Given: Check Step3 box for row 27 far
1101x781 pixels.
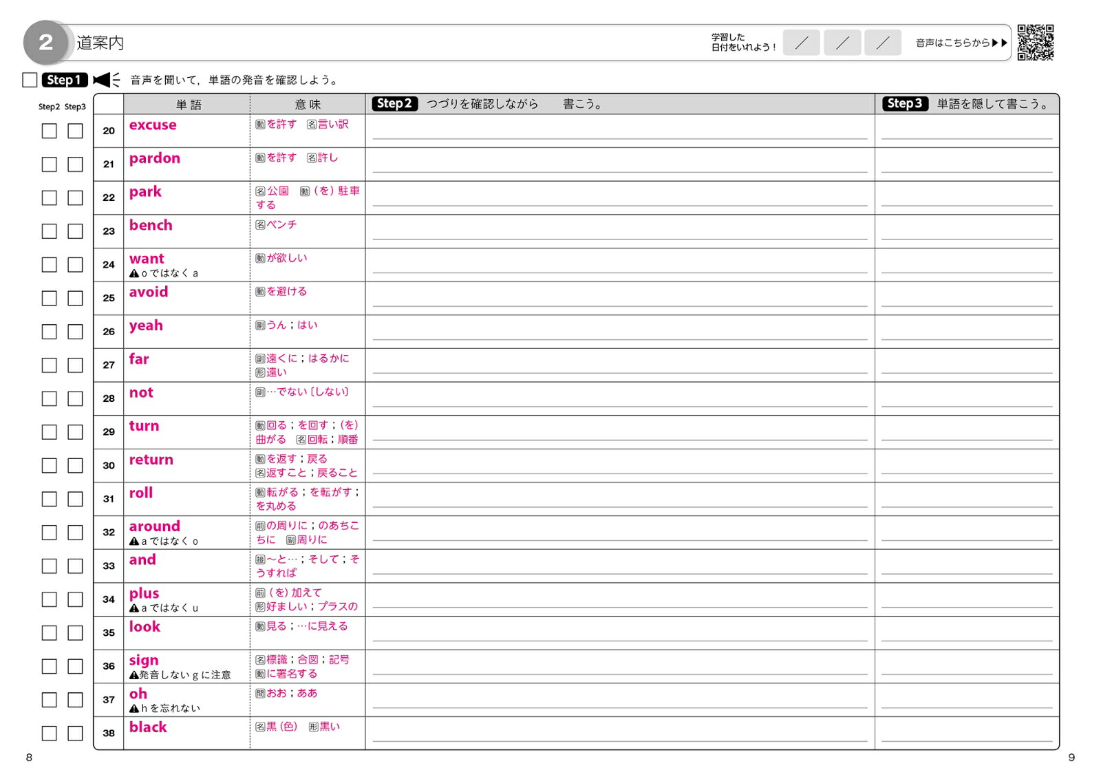Looking at the screenshot, I should [x=75, y=365].
